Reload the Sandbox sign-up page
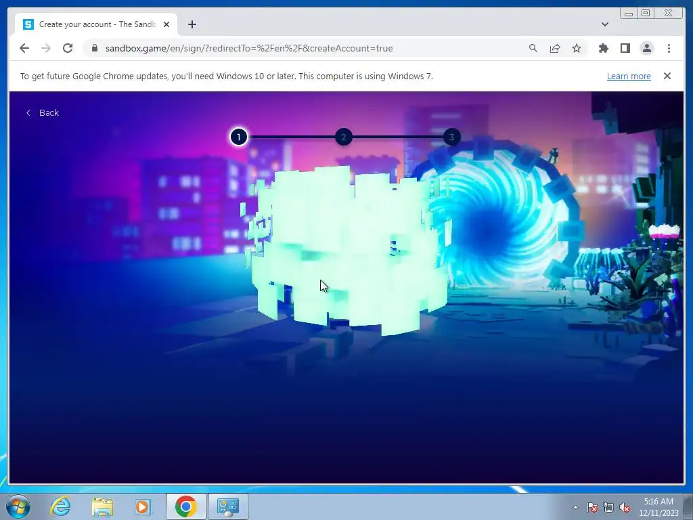The height and width of the screenshot is (520, 693). 68,48
